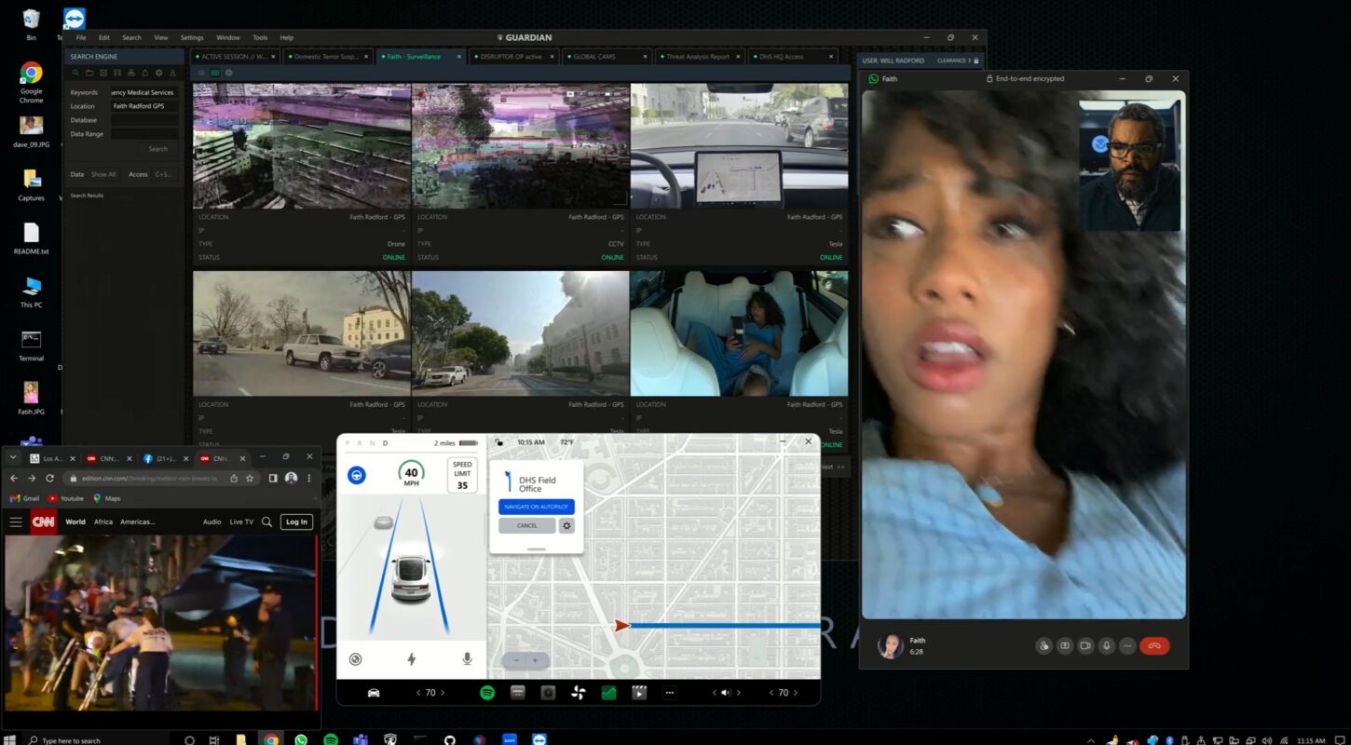Add a participant to the WhatsApp call
This screenshot has height=745, width=1351.
[x=1044, y=645]
